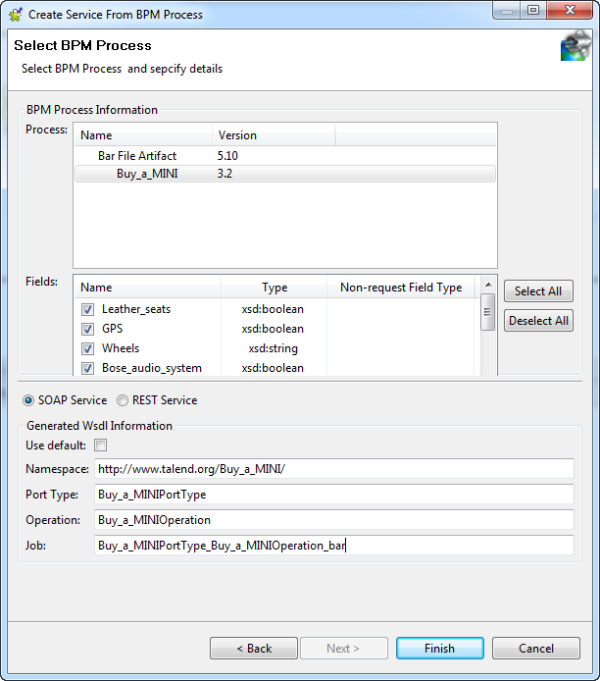
Task: Click the process table Version column header
Action: pyautogui.click(x=274, y=135)
